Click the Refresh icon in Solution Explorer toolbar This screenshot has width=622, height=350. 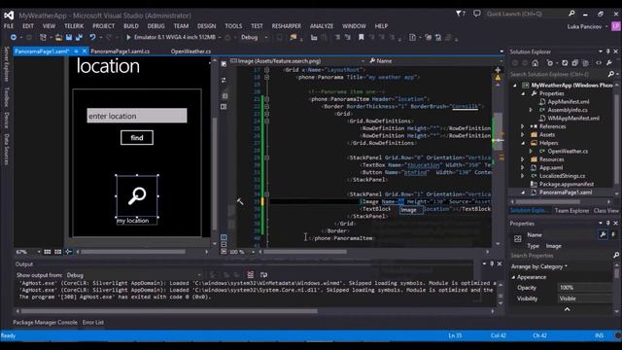[565, 63]
